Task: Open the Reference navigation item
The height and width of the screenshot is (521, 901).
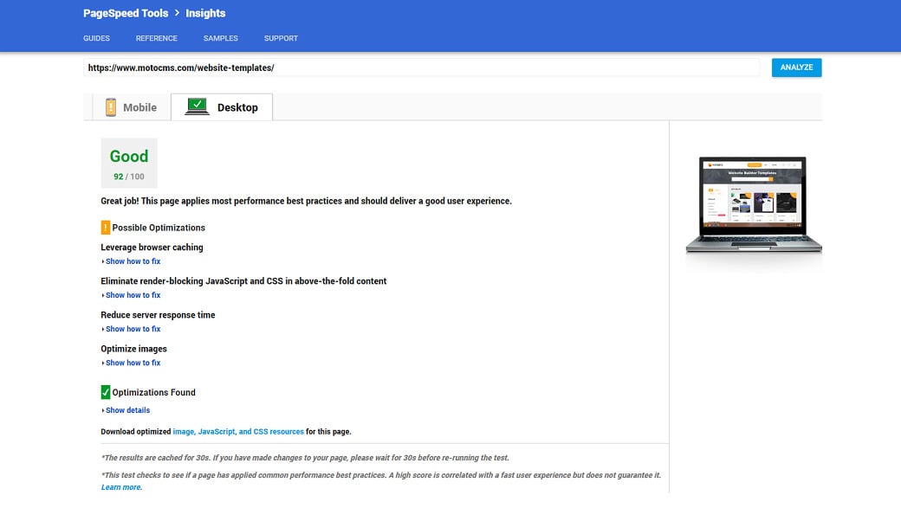Action: (157, 38)
